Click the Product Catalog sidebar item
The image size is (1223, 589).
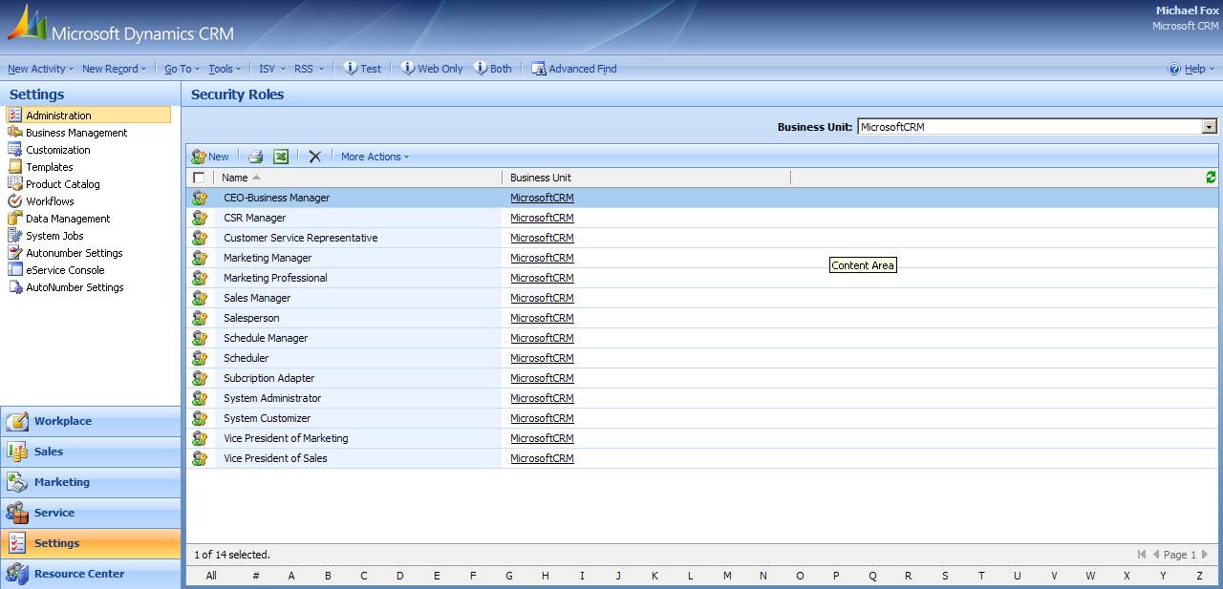(62, 184)
